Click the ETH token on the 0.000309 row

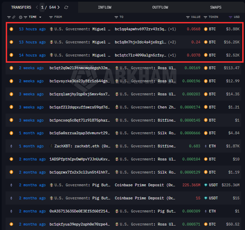click(210, 211)
